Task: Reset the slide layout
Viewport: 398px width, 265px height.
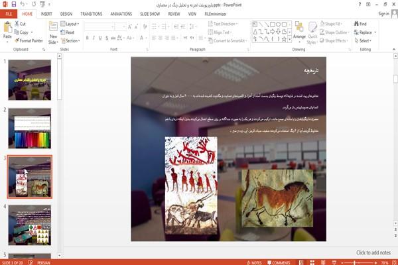Action: coord(67,32)
